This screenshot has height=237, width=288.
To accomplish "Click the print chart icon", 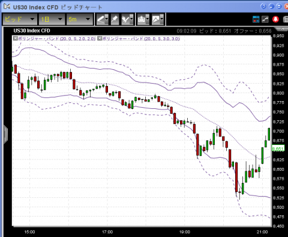I will click(142, 19).
